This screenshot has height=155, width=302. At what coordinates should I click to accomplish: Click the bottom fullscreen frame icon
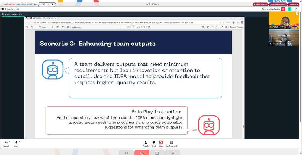click(127, 153)
